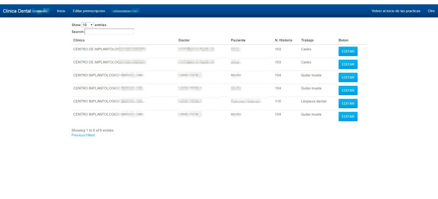This screenshot has height=199, width=438.
Task: Open the Otro navbar link
Action: point(431,11)
